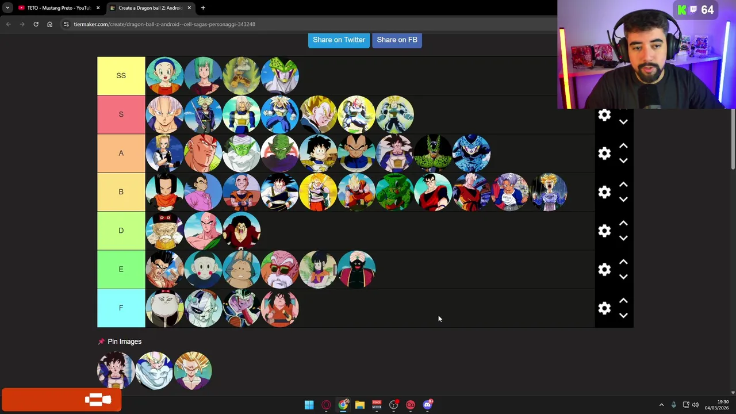The width and height of the screenshot is (736, 414).
Task: Open settings gear for tier F row
Action: tap(604, 308)
